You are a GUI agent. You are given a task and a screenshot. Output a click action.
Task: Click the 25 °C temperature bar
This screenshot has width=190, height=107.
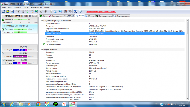click(x=20, y=32)
